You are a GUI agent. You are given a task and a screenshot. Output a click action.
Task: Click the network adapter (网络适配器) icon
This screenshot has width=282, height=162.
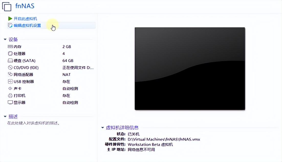(10, 74)
